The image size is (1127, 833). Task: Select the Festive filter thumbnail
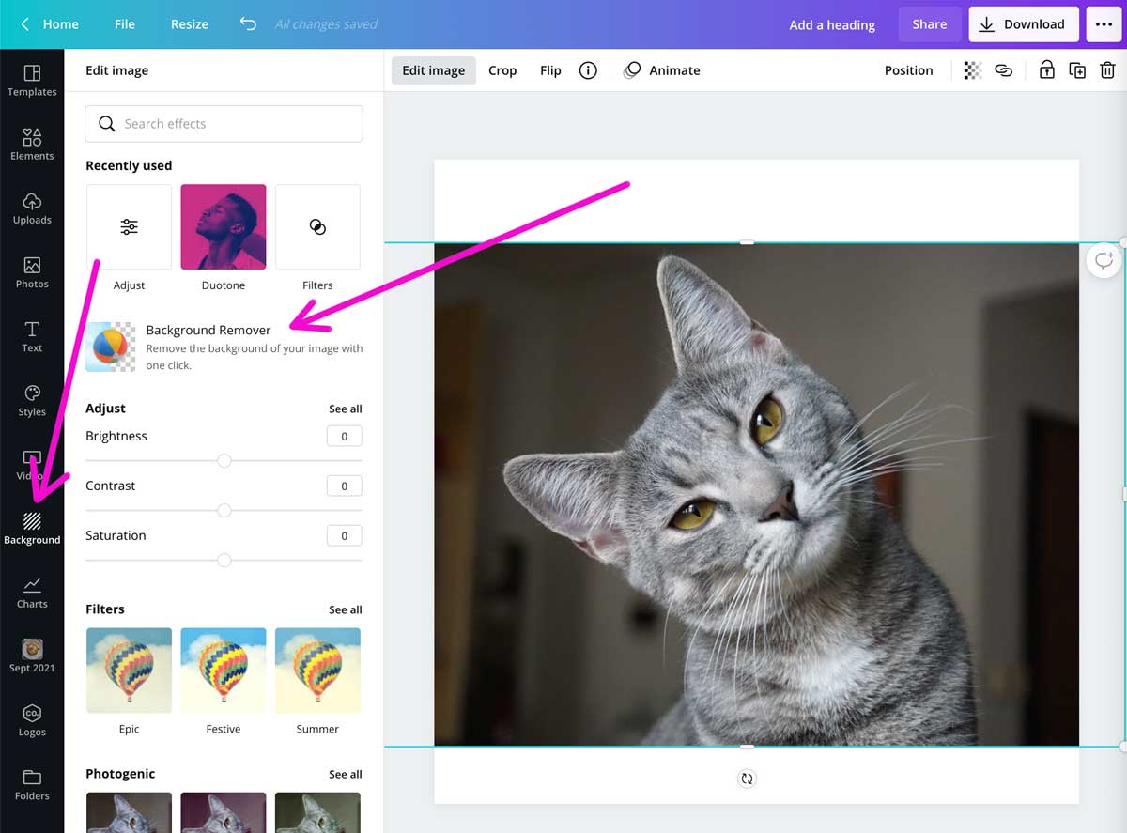point(223,670)
